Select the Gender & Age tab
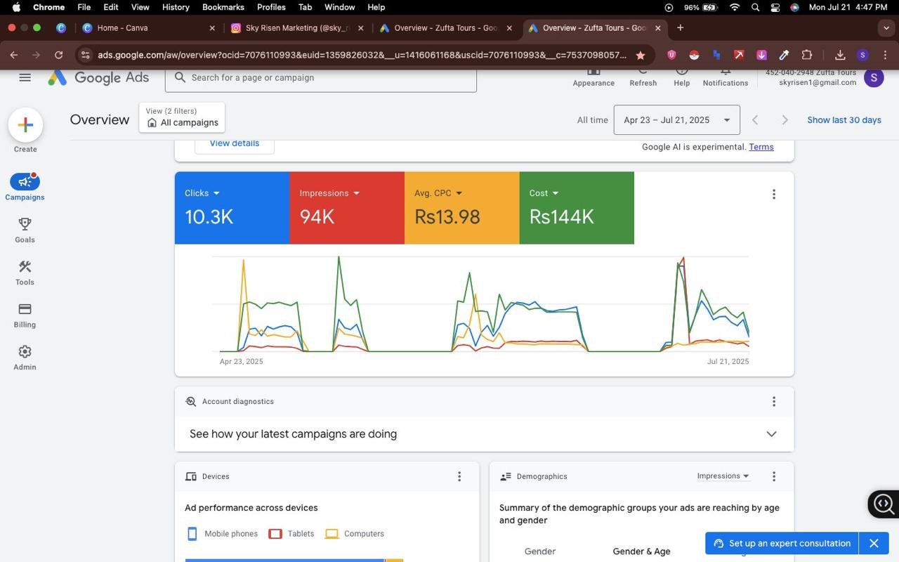The height and width of the screenshot is (562, 899). (641, 551)
